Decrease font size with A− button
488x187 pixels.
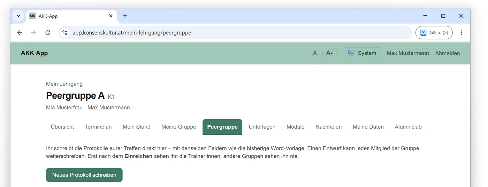pyautogui.click(x=316, y=53)
